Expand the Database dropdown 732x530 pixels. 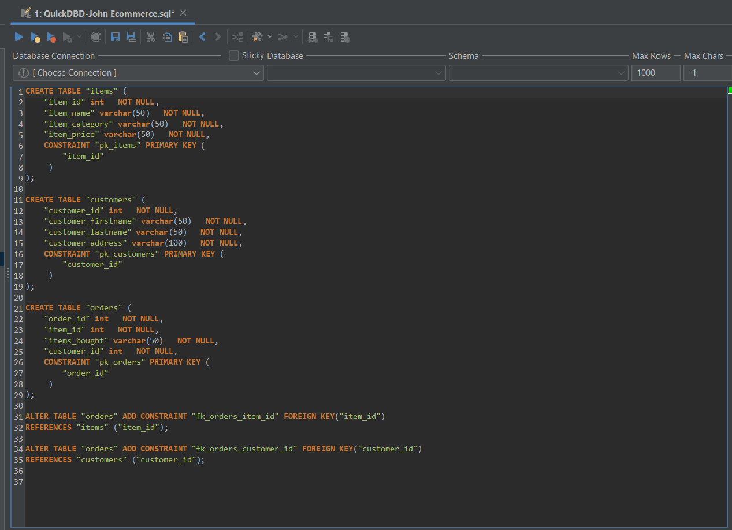(x=356, y=73)
